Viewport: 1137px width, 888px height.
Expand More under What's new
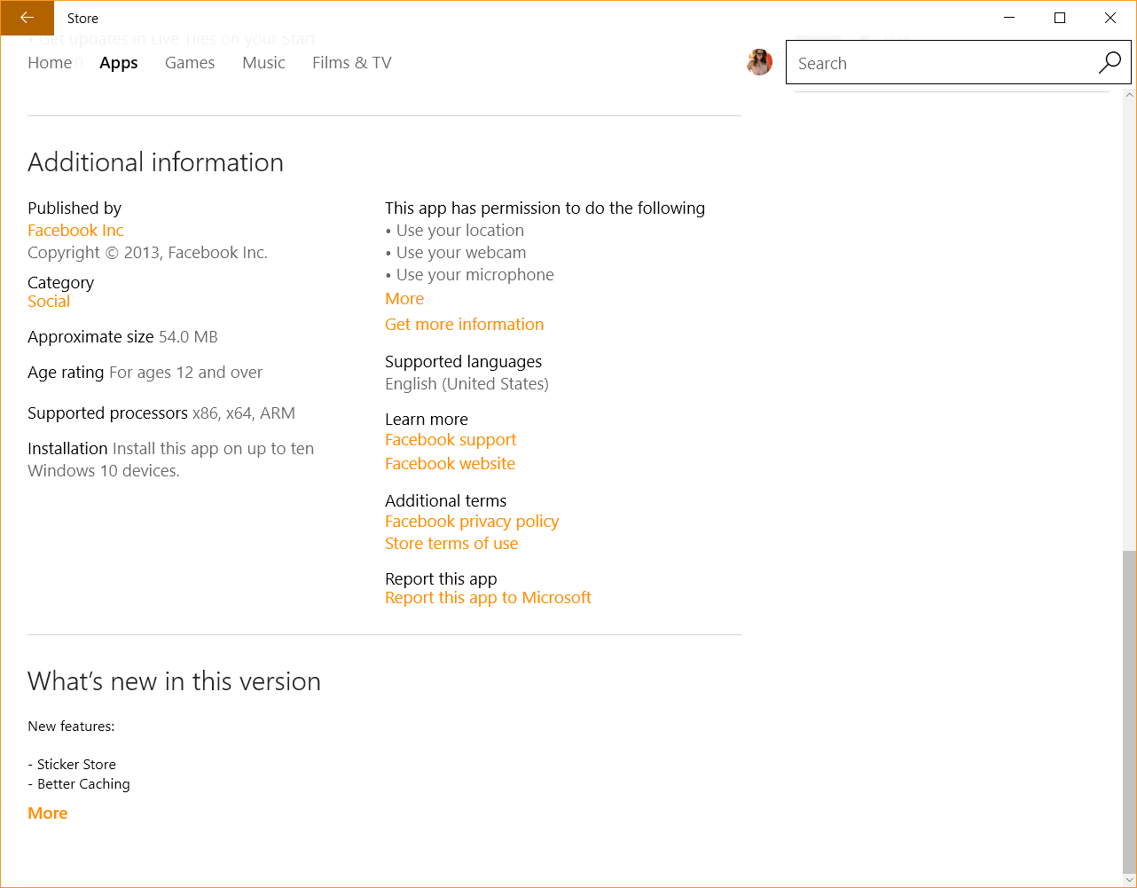48,813
